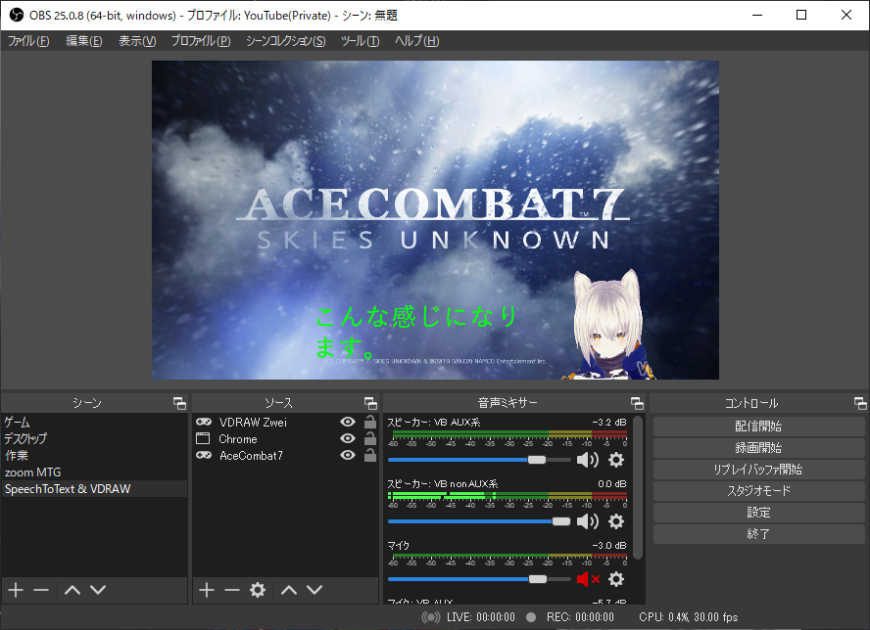The height and width of the screenshot is (630, 870).
Task: Select the 作業 scene
Action: [94, 456]
